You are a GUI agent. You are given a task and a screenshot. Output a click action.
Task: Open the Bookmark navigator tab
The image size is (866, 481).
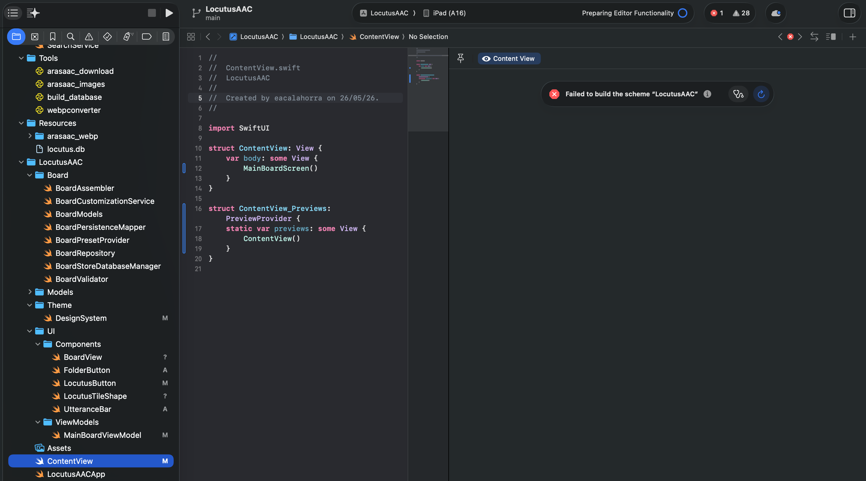click(53, 37)
